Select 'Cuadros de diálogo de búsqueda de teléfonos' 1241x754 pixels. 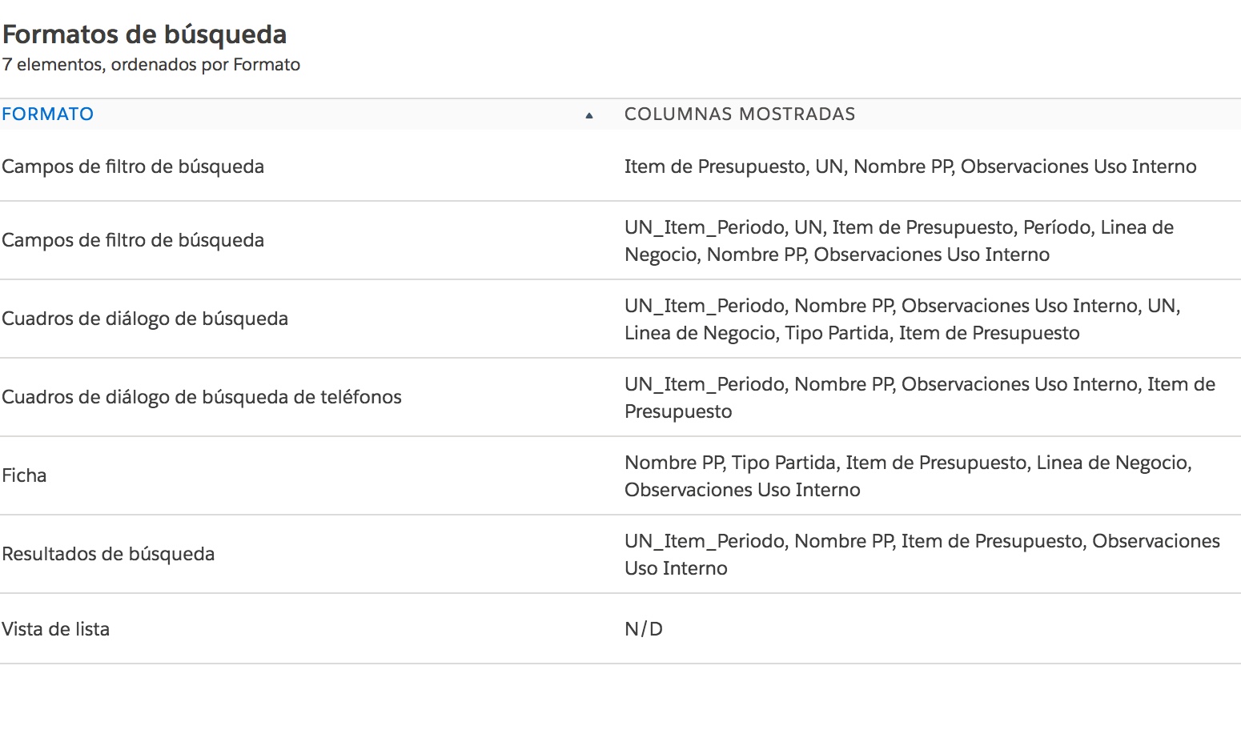(x=202, y=397)
